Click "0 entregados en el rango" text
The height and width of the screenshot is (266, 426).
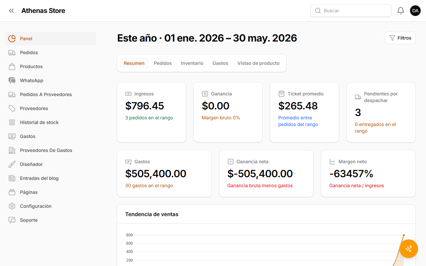click(375, 128)
